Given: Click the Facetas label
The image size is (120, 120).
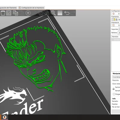Looking at the screenshot, I should pyautogui.click(x=115, y=104).
